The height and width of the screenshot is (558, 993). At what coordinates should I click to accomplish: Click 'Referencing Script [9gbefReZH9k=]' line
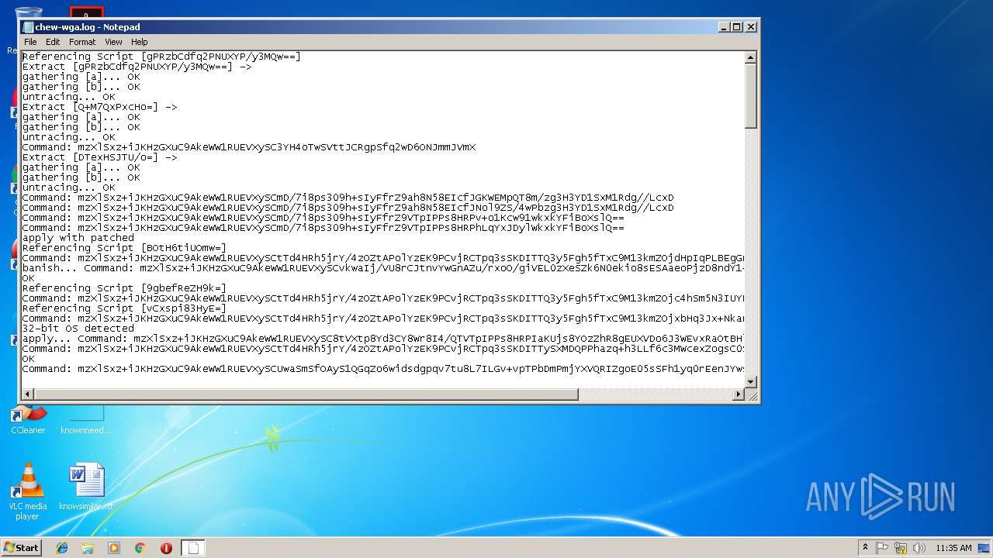click(x=124, y=288)
